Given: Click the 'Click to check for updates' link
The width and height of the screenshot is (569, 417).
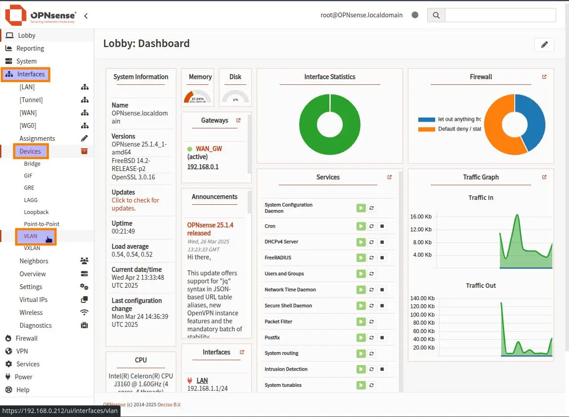Looking at the screenshot, I should pos(135,204).
